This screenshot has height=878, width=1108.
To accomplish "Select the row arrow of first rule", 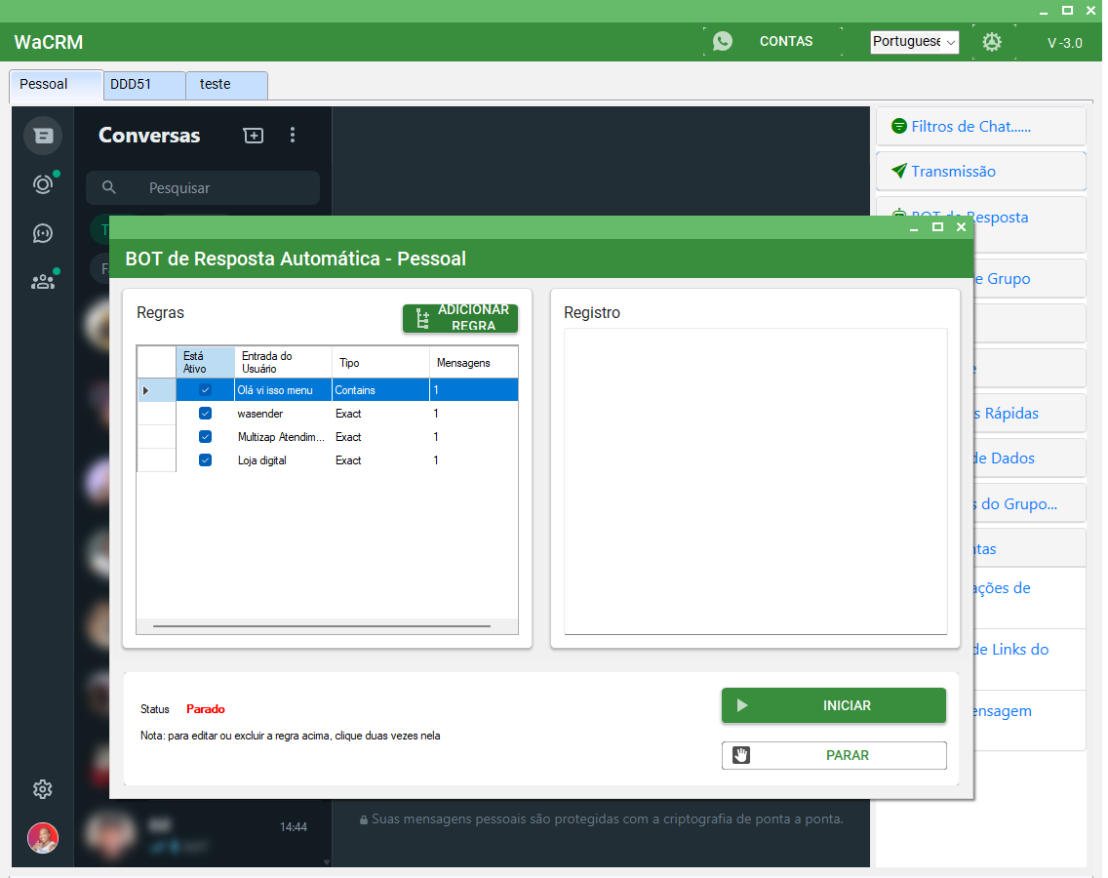I will point(147,390).
